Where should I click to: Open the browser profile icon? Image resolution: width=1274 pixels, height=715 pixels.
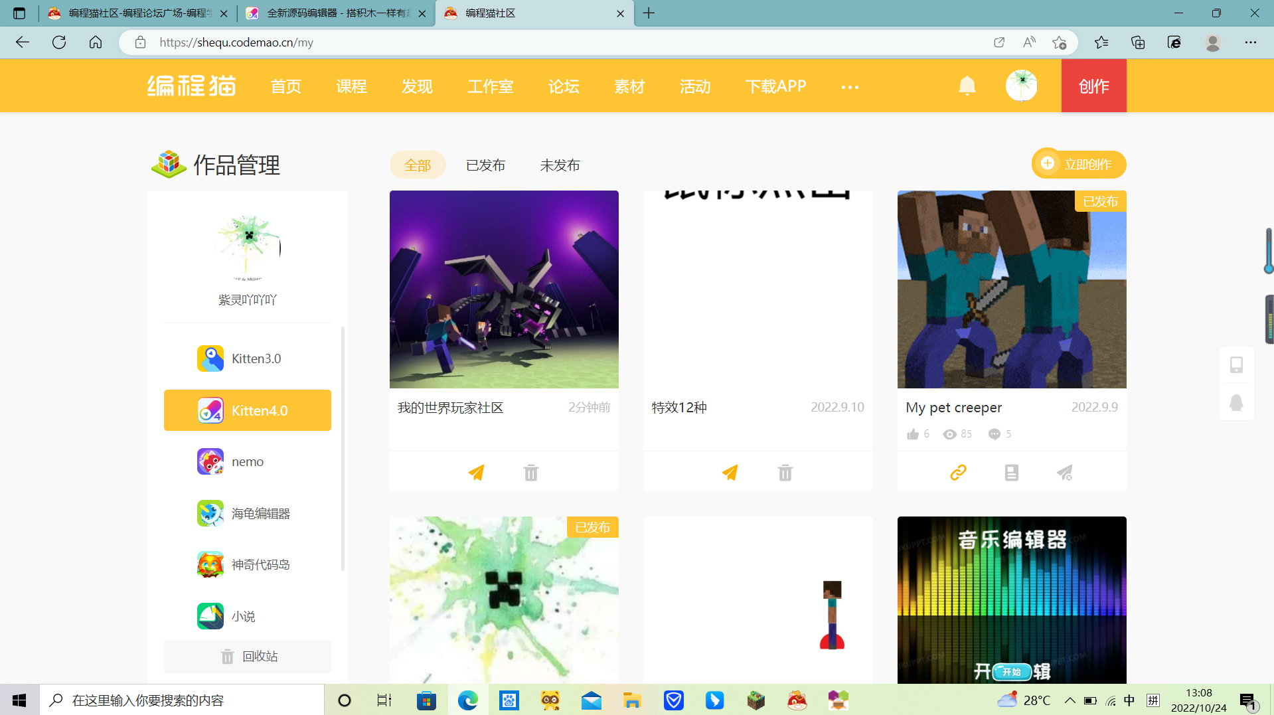[x=1213, y=42]
